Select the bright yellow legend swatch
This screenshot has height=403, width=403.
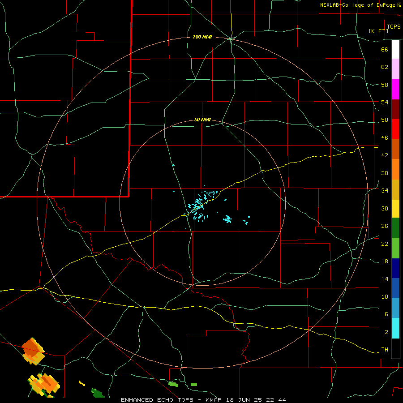pos(395,209)
